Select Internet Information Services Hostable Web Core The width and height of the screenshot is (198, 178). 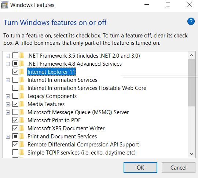pos(87,88)
